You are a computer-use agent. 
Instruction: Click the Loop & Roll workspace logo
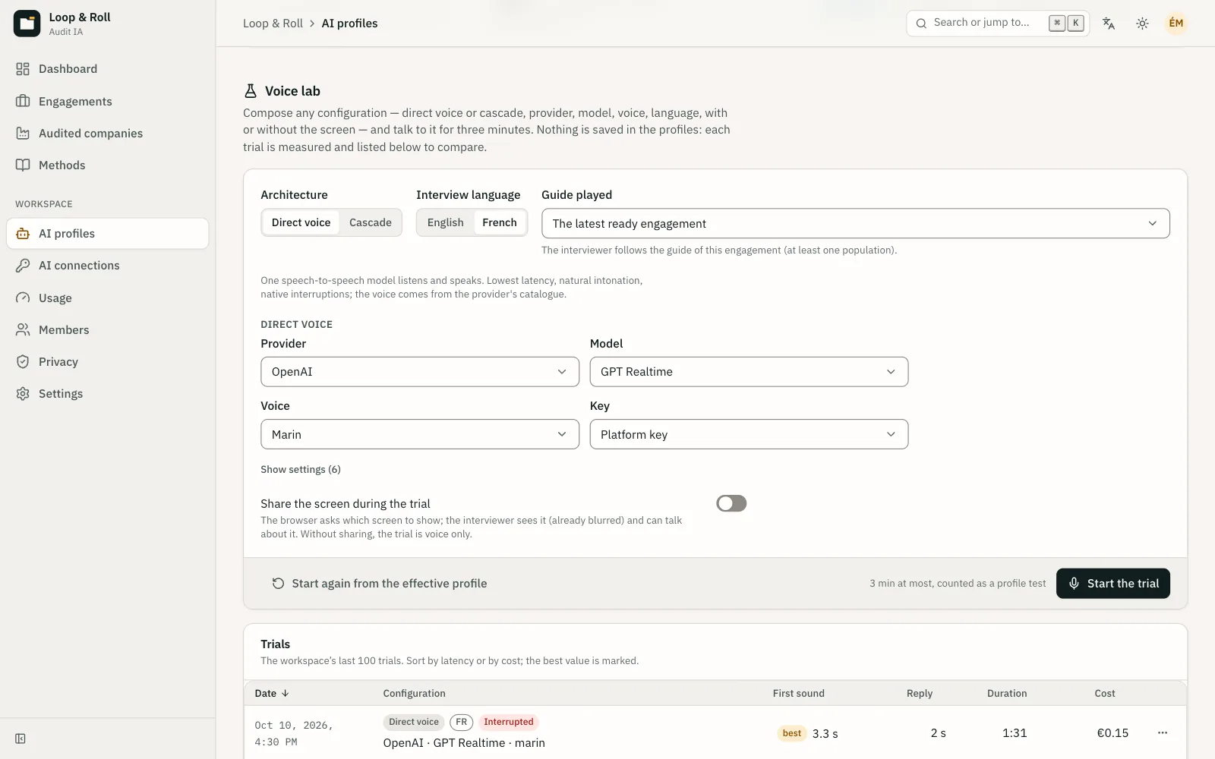click(27, 24)
